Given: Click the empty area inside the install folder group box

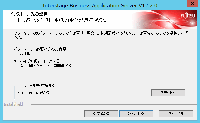Looking at the screenshot, I should pyautogui.click(x=101, y=93).
